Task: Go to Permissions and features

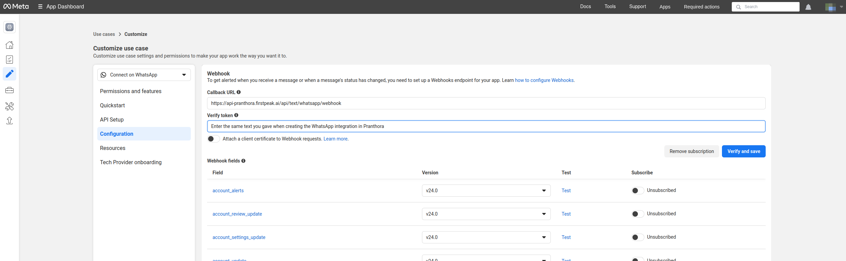Action: (x=144, y=91)
